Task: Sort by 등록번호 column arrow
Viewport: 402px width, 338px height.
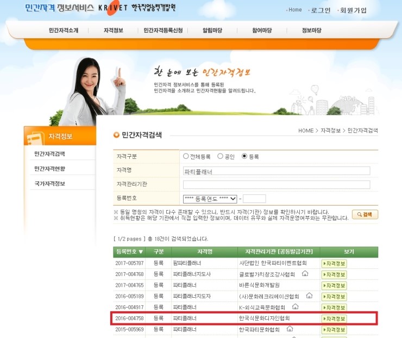Action: coord(141,251)
